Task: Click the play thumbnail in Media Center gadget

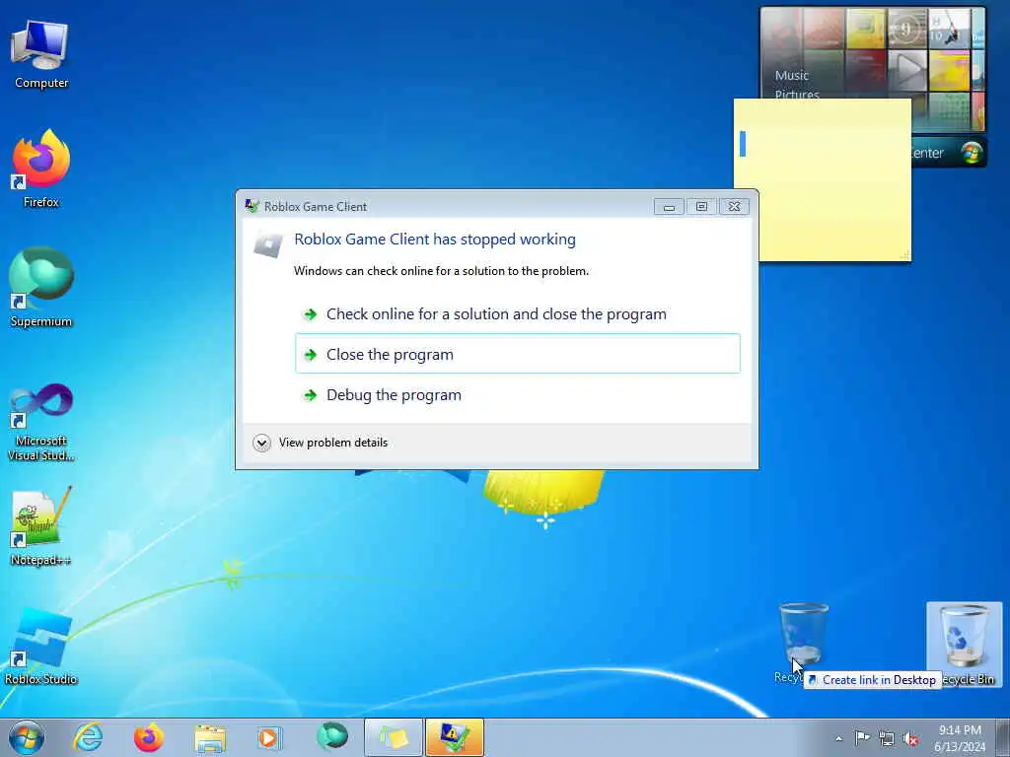Action: [906, 70]
